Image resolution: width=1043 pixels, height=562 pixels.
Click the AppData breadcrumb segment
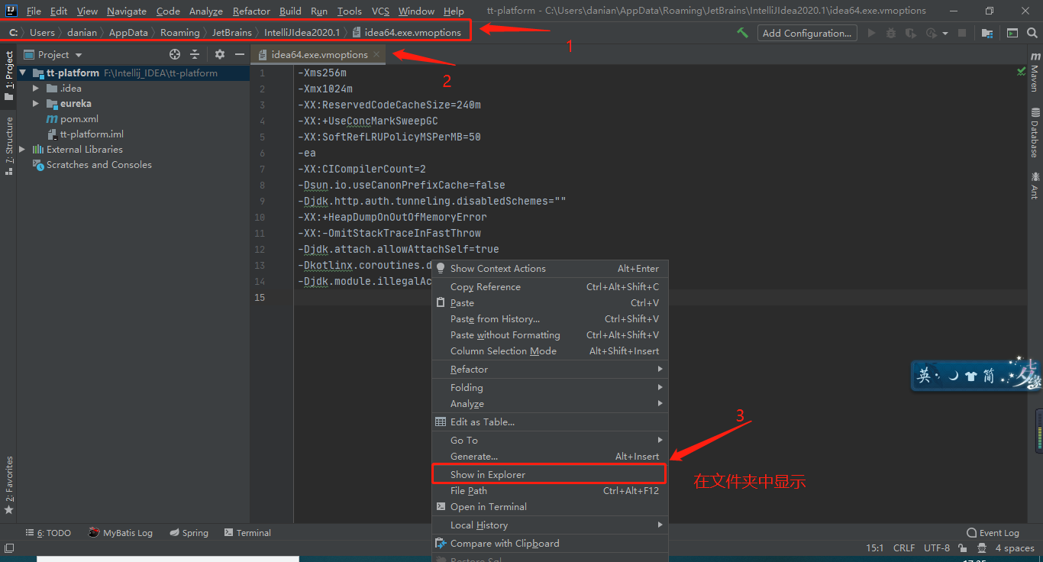tap(128, 33)
